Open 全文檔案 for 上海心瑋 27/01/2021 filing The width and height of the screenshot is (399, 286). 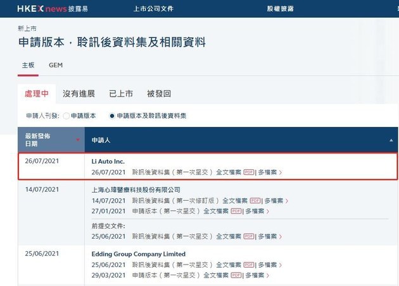pyautogui.click(x=216, y=211)
